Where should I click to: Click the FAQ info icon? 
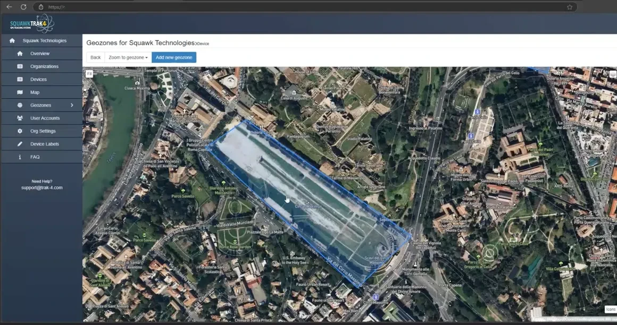tap(20, 157)
